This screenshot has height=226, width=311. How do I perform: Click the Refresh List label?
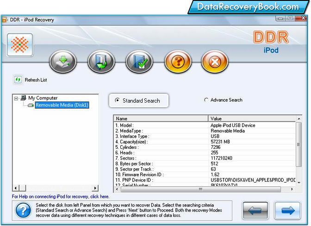(x=36, y=80)
